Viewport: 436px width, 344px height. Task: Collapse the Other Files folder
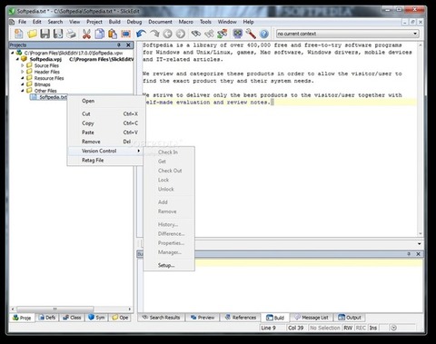(x=23, y=91)
